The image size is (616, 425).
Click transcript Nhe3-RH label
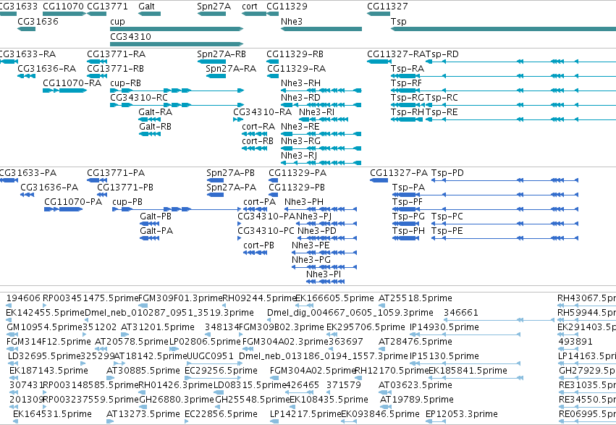[300, 83]
